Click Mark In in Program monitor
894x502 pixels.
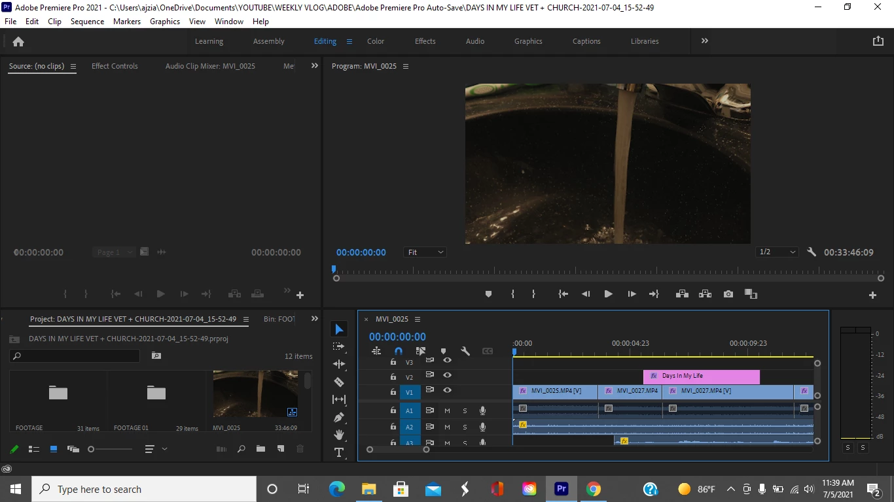point(512,294)
